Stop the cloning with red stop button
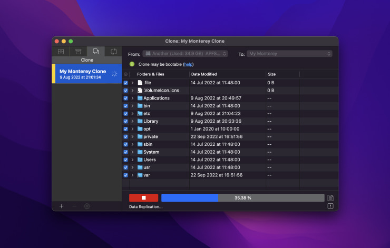The height and width of the screenshot is (248, 390). click(x=143, y=198)
